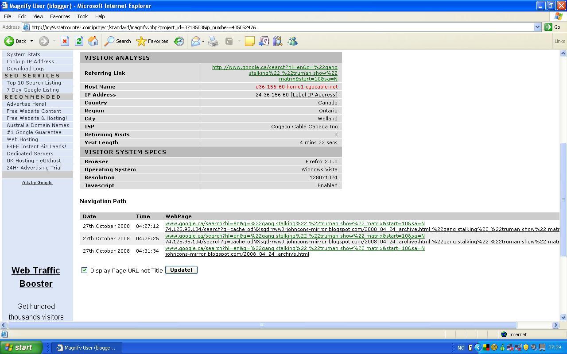
Task: Open the Search pane from toolbar
Action: pos(118,41)
